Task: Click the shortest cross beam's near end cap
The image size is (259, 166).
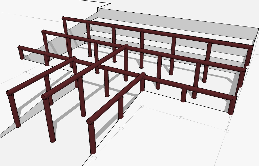Action: tap(89, 122)
